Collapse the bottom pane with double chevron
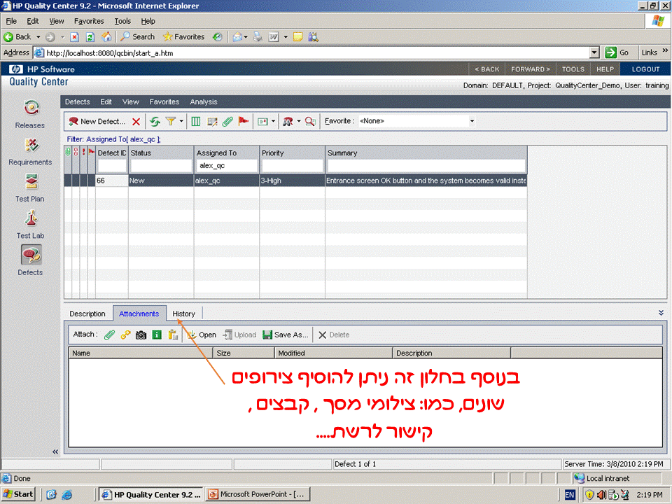This screenshot has width=672, height=504. point(661,313)
